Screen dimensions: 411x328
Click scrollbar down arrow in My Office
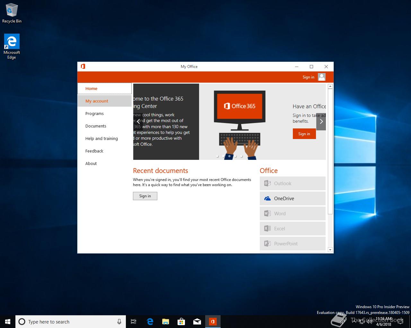click(330, 250)
